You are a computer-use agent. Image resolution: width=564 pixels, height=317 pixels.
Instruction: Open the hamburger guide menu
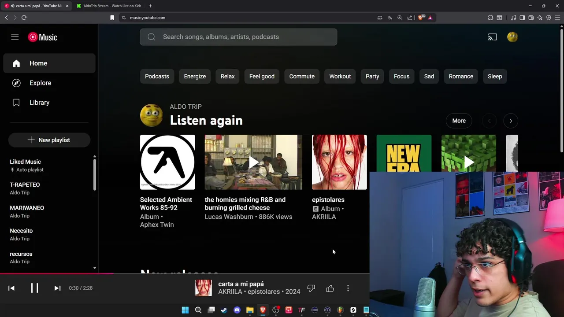pos(15,37)
